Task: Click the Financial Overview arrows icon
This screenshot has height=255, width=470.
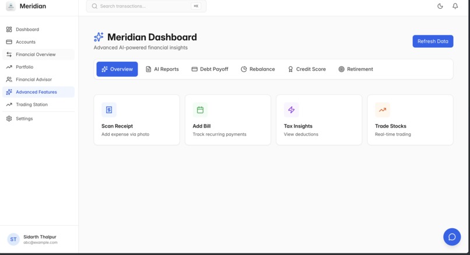Action: coord(9,55)
